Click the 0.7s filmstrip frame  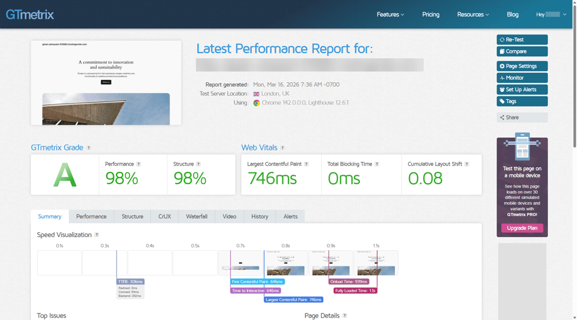pos(240,263)
